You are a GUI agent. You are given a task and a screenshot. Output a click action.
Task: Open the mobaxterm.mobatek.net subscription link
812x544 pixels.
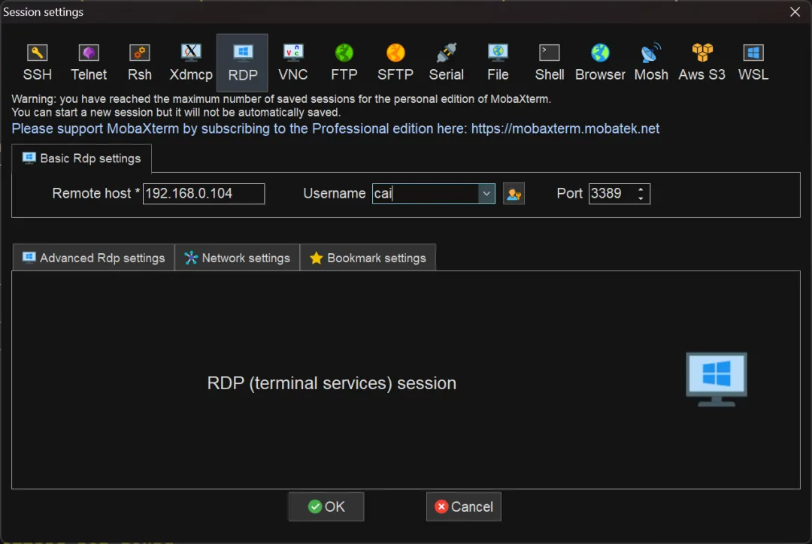565,128
